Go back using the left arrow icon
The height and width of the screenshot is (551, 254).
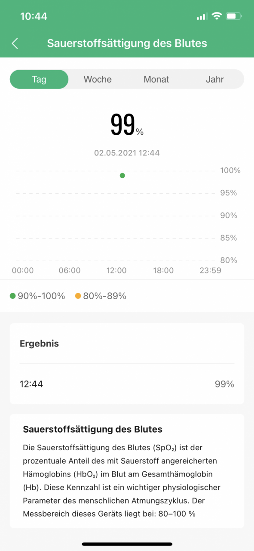coord(15,43)
